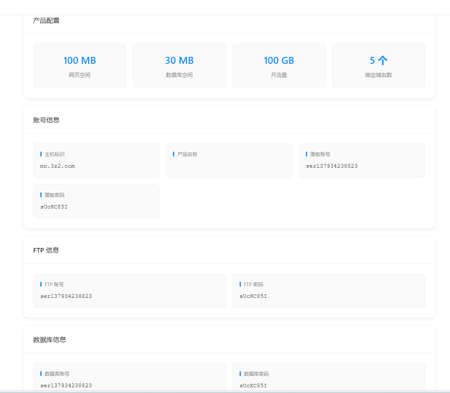
Task: Click the blue marker beside 主机标识 label
Action: pos(41,154)
